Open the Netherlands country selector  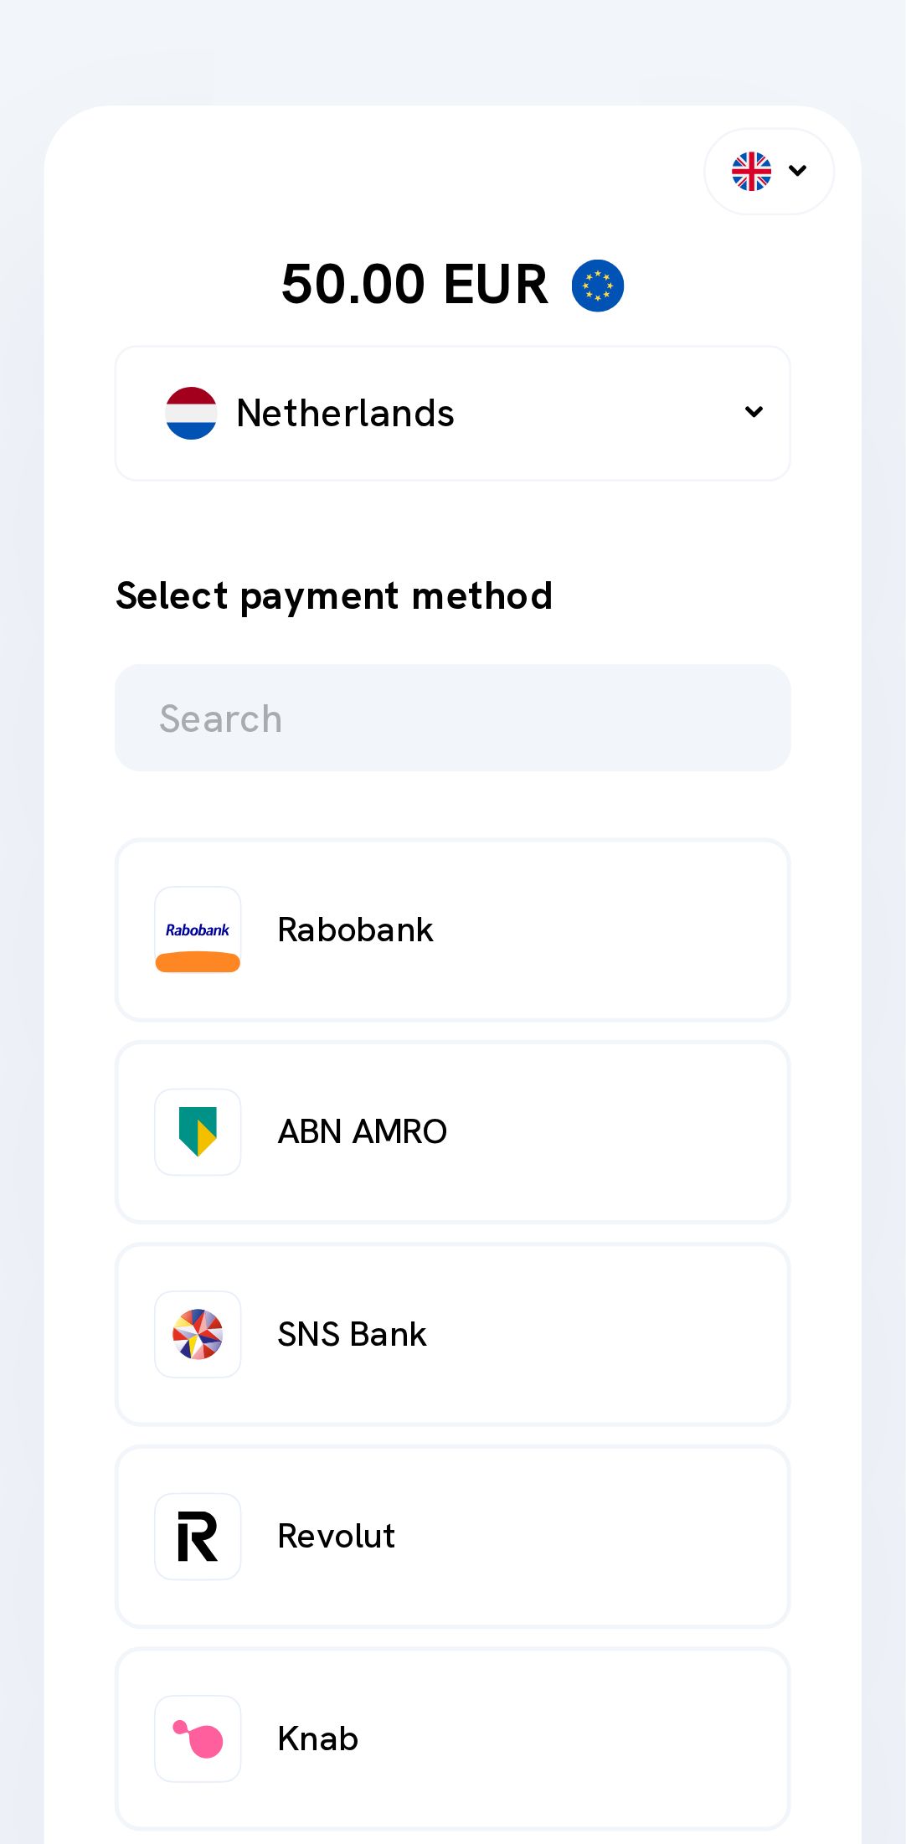click(x=452, y=413)
